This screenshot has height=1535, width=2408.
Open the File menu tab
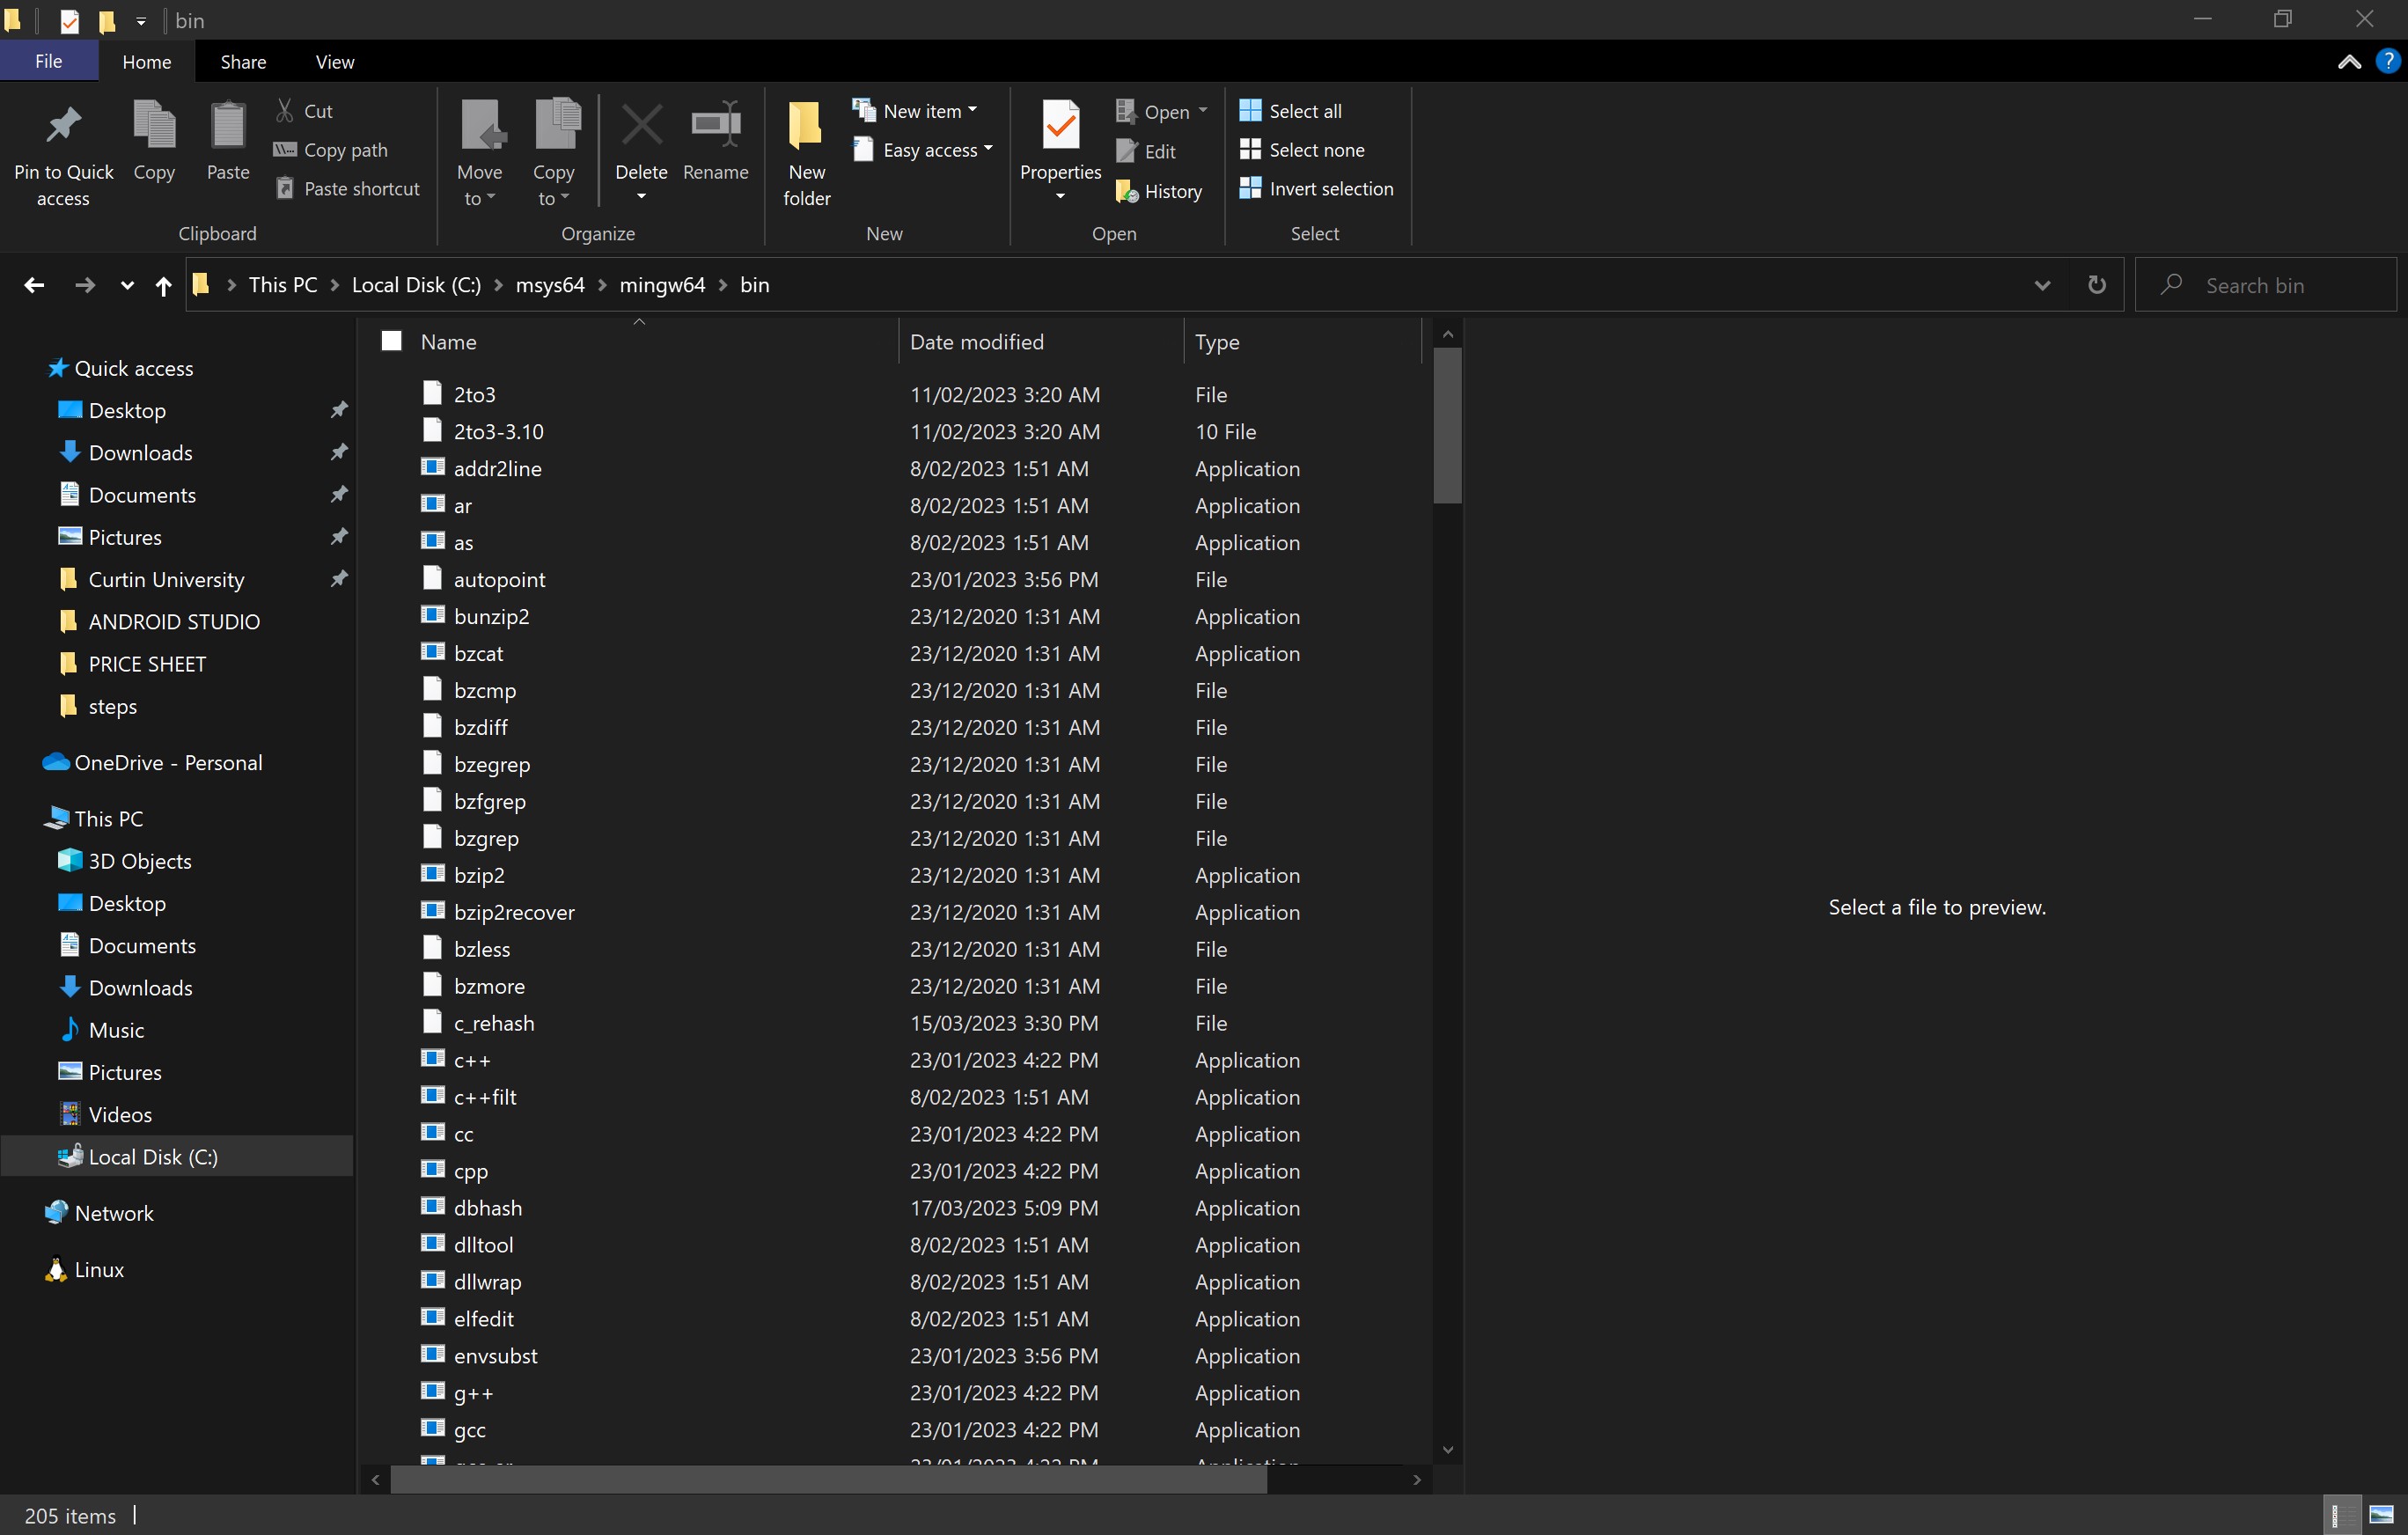point(49,61)
